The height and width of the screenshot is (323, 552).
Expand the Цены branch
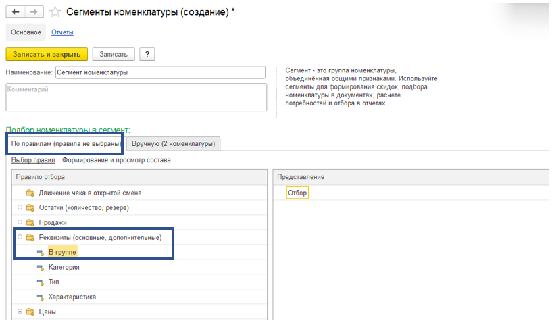click(20, 312)
